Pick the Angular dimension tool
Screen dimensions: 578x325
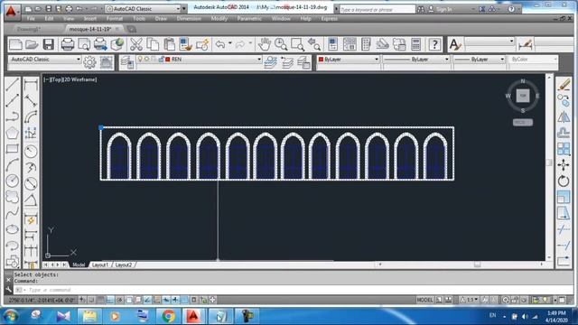[31, 200]
